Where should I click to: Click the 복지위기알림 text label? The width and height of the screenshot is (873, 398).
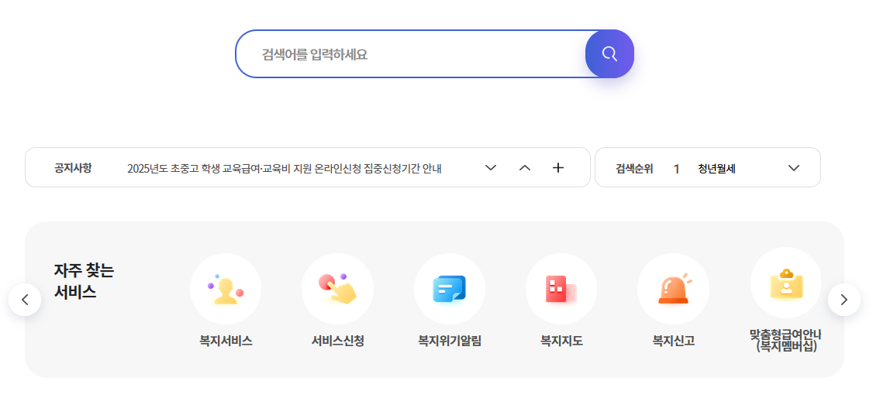pos(450,341)
